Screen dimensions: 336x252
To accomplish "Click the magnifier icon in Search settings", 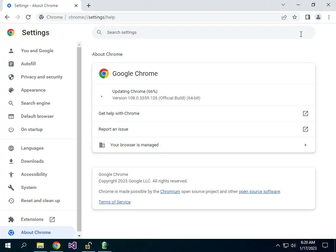I will click(99, 32).
